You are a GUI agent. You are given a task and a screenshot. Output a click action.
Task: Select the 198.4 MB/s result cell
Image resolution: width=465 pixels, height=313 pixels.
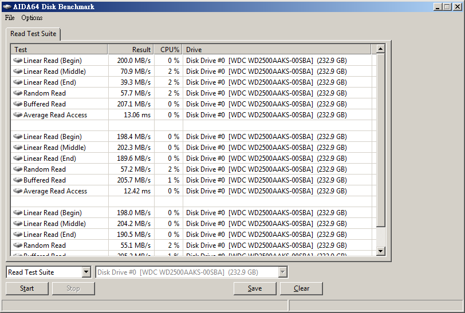[131, 137]
